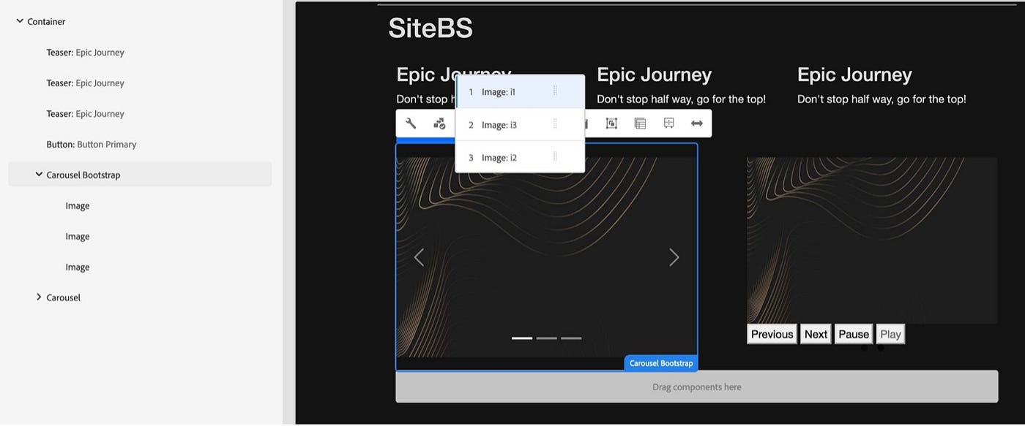The height and width of the screenshot is (426, 1025).
Task: Click the SiteBS site title
Action: (x=430, y=28)
